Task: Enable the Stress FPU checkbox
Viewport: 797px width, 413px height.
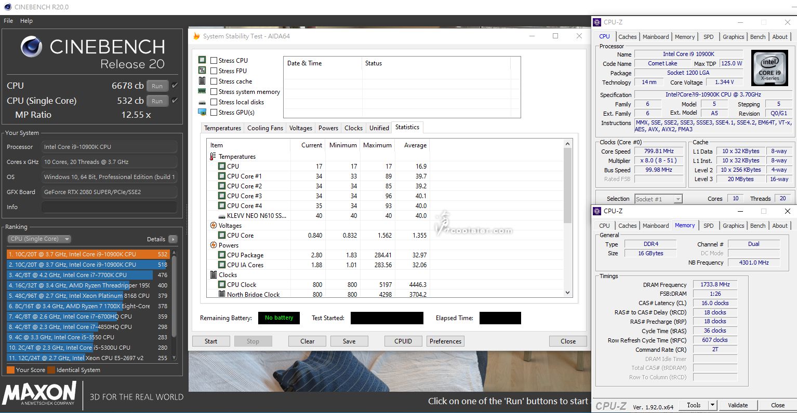Action: 214,71
